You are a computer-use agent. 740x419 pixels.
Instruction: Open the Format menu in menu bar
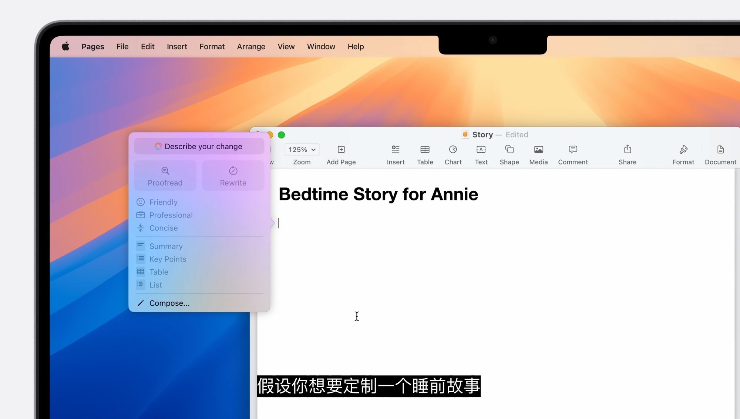coord(212,47)
